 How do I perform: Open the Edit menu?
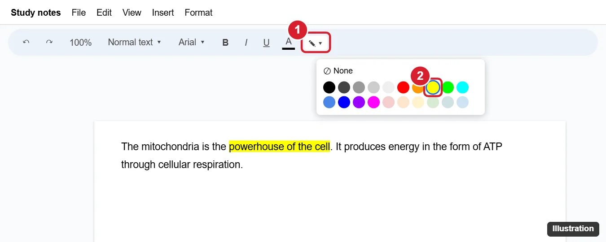point(104,13)
